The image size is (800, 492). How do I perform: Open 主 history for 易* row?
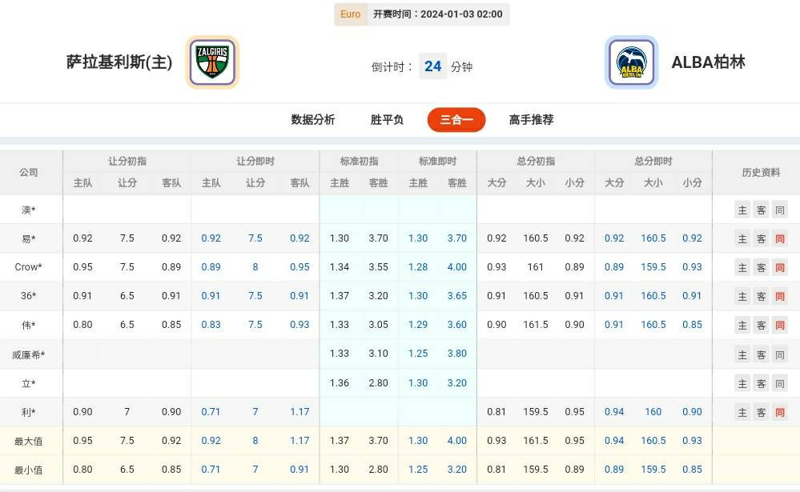point(742,238)
